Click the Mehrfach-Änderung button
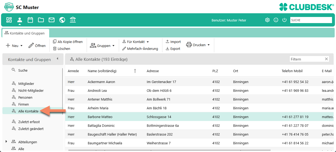336x152 pixels. 140,49
